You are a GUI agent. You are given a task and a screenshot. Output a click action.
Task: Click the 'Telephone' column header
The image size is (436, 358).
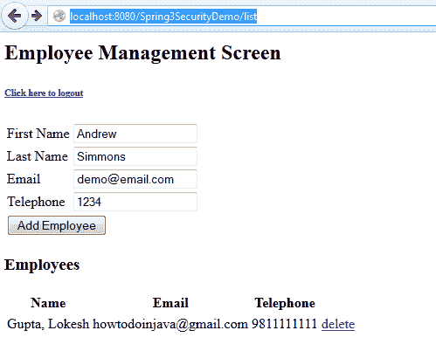tap(285, 303)
